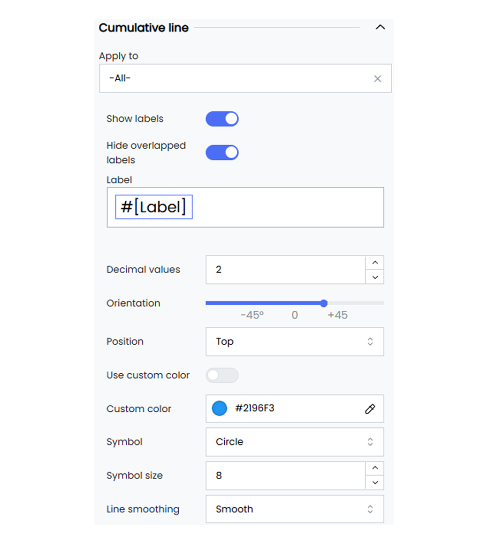The width and height of the screenshot is (488, 544).
Task: Enable the Use custom color toggle
Action: 222,375
